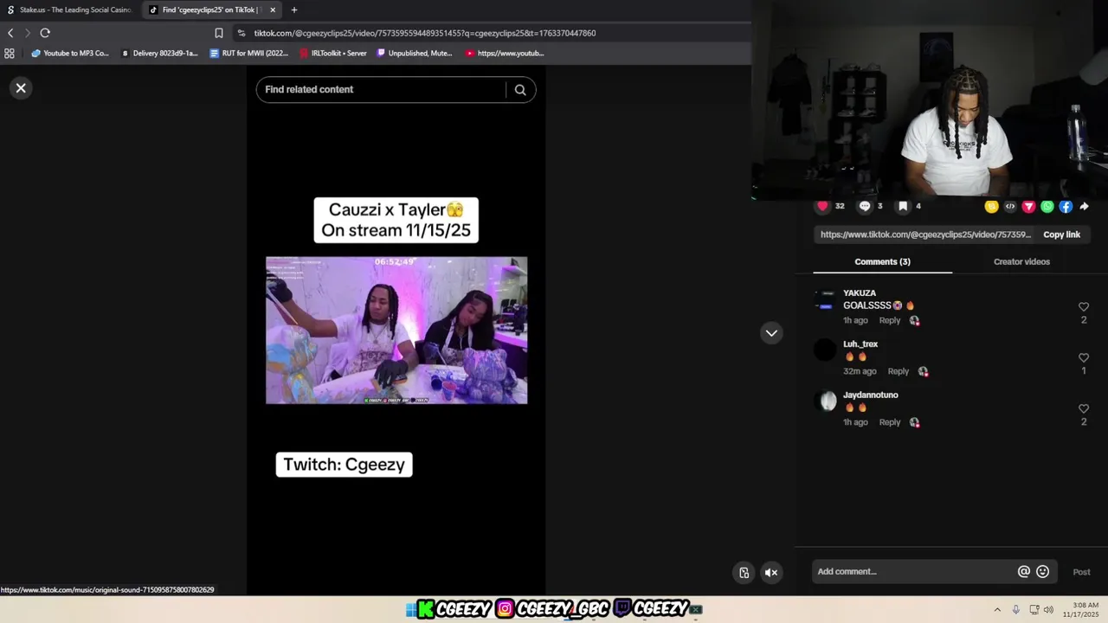Open Youtube to MP3 Co... bookmark
Viewport: 1108px width, 623px height.
[x=70, y=53]
